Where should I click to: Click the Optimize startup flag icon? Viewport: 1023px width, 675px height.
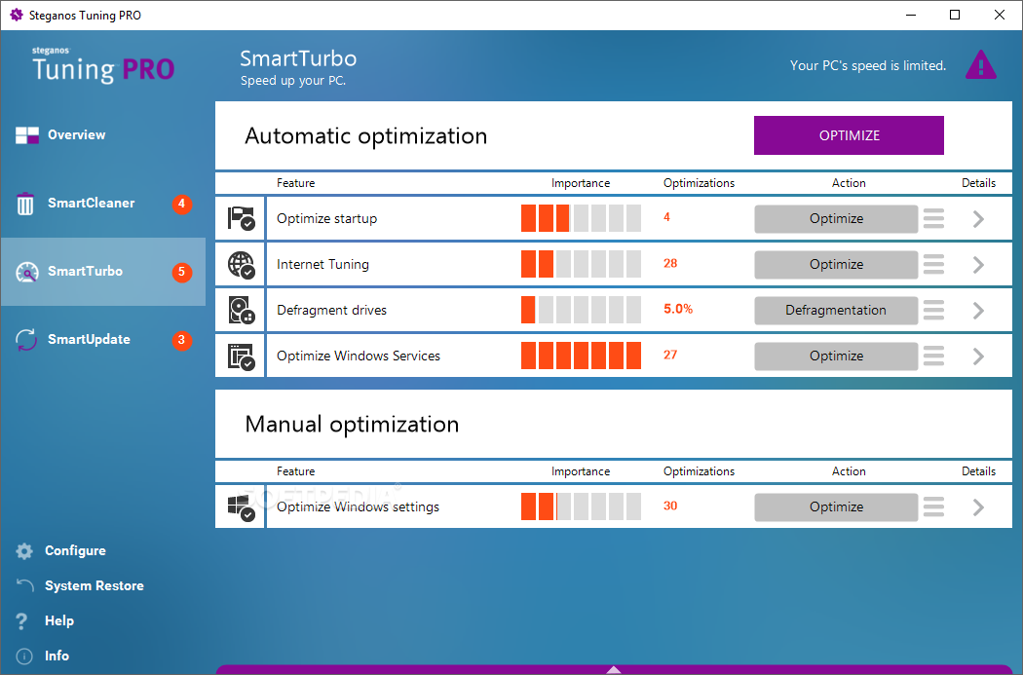(241, 218)
